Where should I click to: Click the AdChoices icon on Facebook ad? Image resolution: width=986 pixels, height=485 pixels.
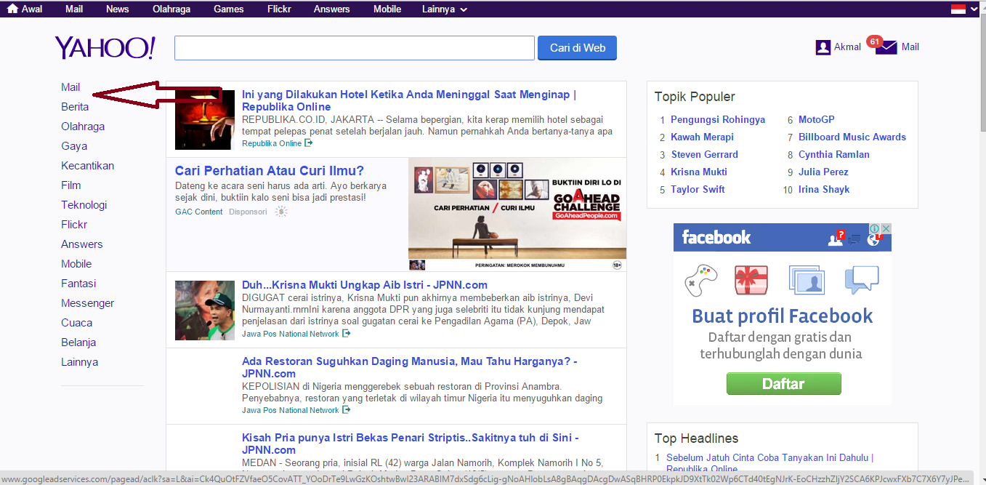884,229
